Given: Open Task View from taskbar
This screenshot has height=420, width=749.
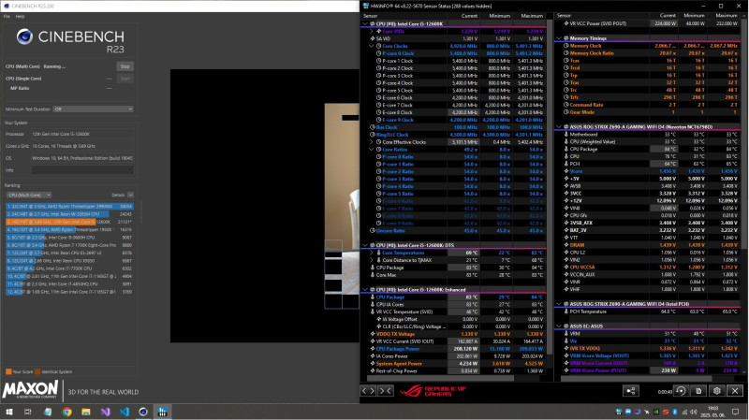Looking at the screenshot, I should pyautogui.click(x=28, y=412).
